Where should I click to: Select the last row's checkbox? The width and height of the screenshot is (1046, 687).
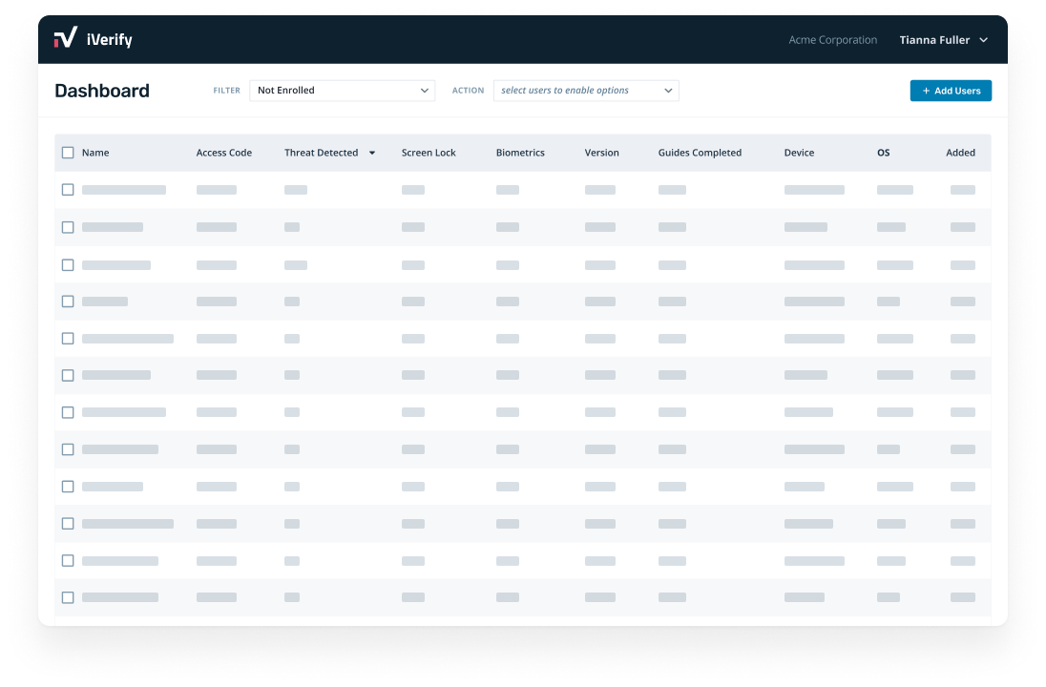click(x=68, y=597)
